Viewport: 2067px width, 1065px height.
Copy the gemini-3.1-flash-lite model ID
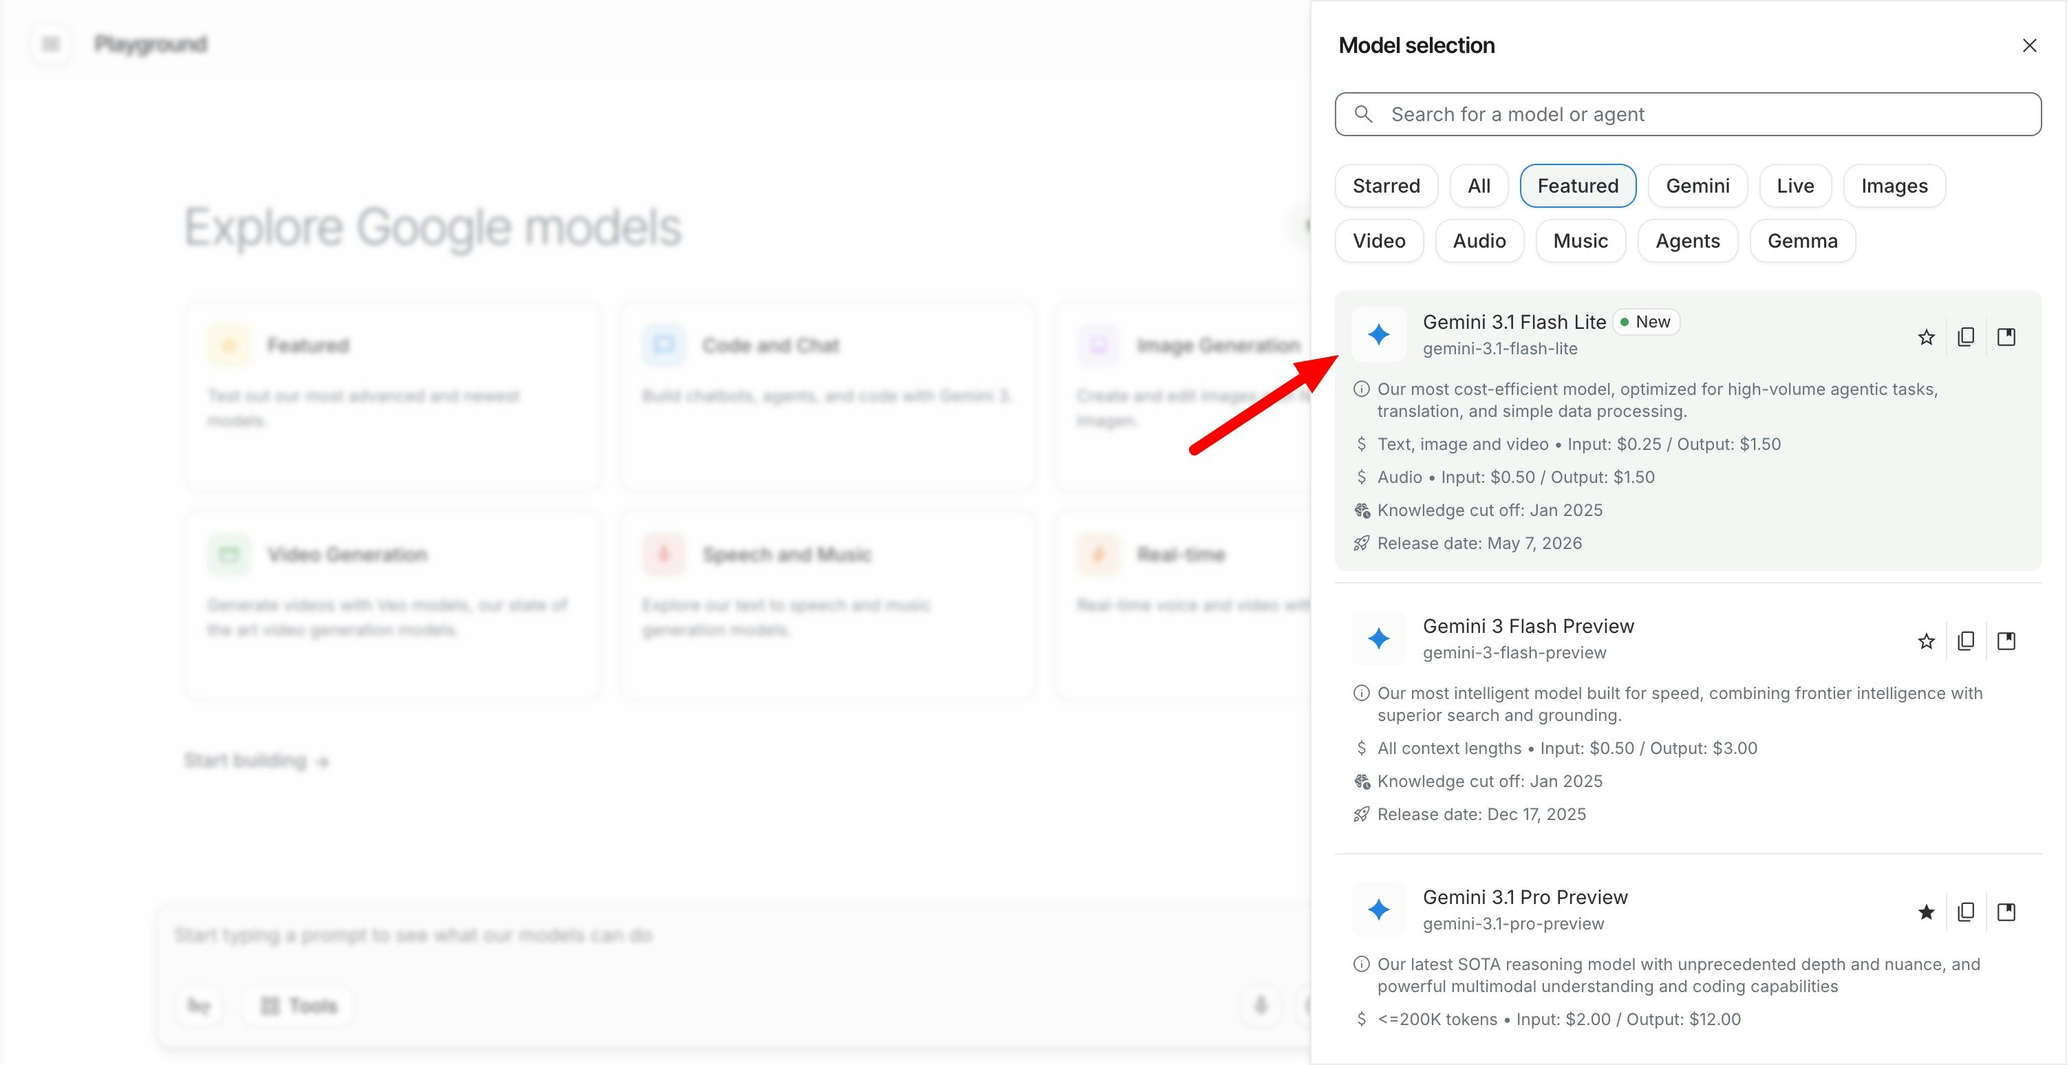pos(1966,337)
